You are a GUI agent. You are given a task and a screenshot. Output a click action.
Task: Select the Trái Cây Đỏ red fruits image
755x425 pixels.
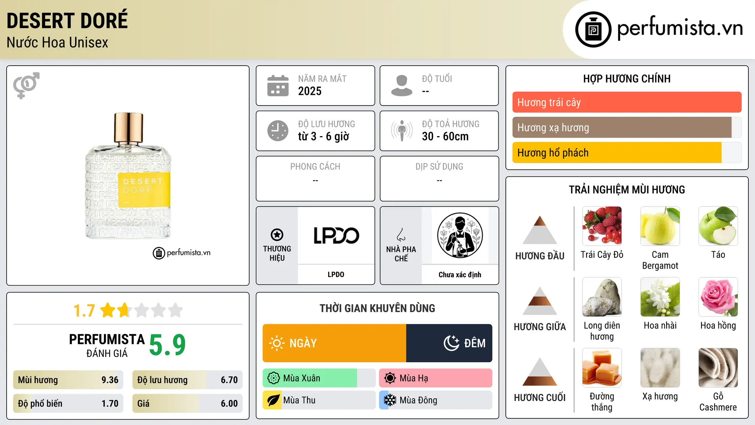tap(602, 226)
